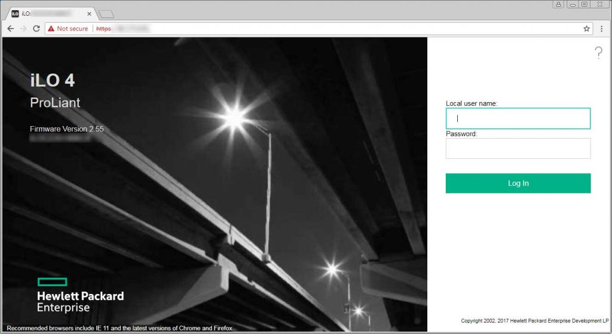Viewport: 612px width, 334px height.
Task: Close the browser window
Action: [599, 4]
